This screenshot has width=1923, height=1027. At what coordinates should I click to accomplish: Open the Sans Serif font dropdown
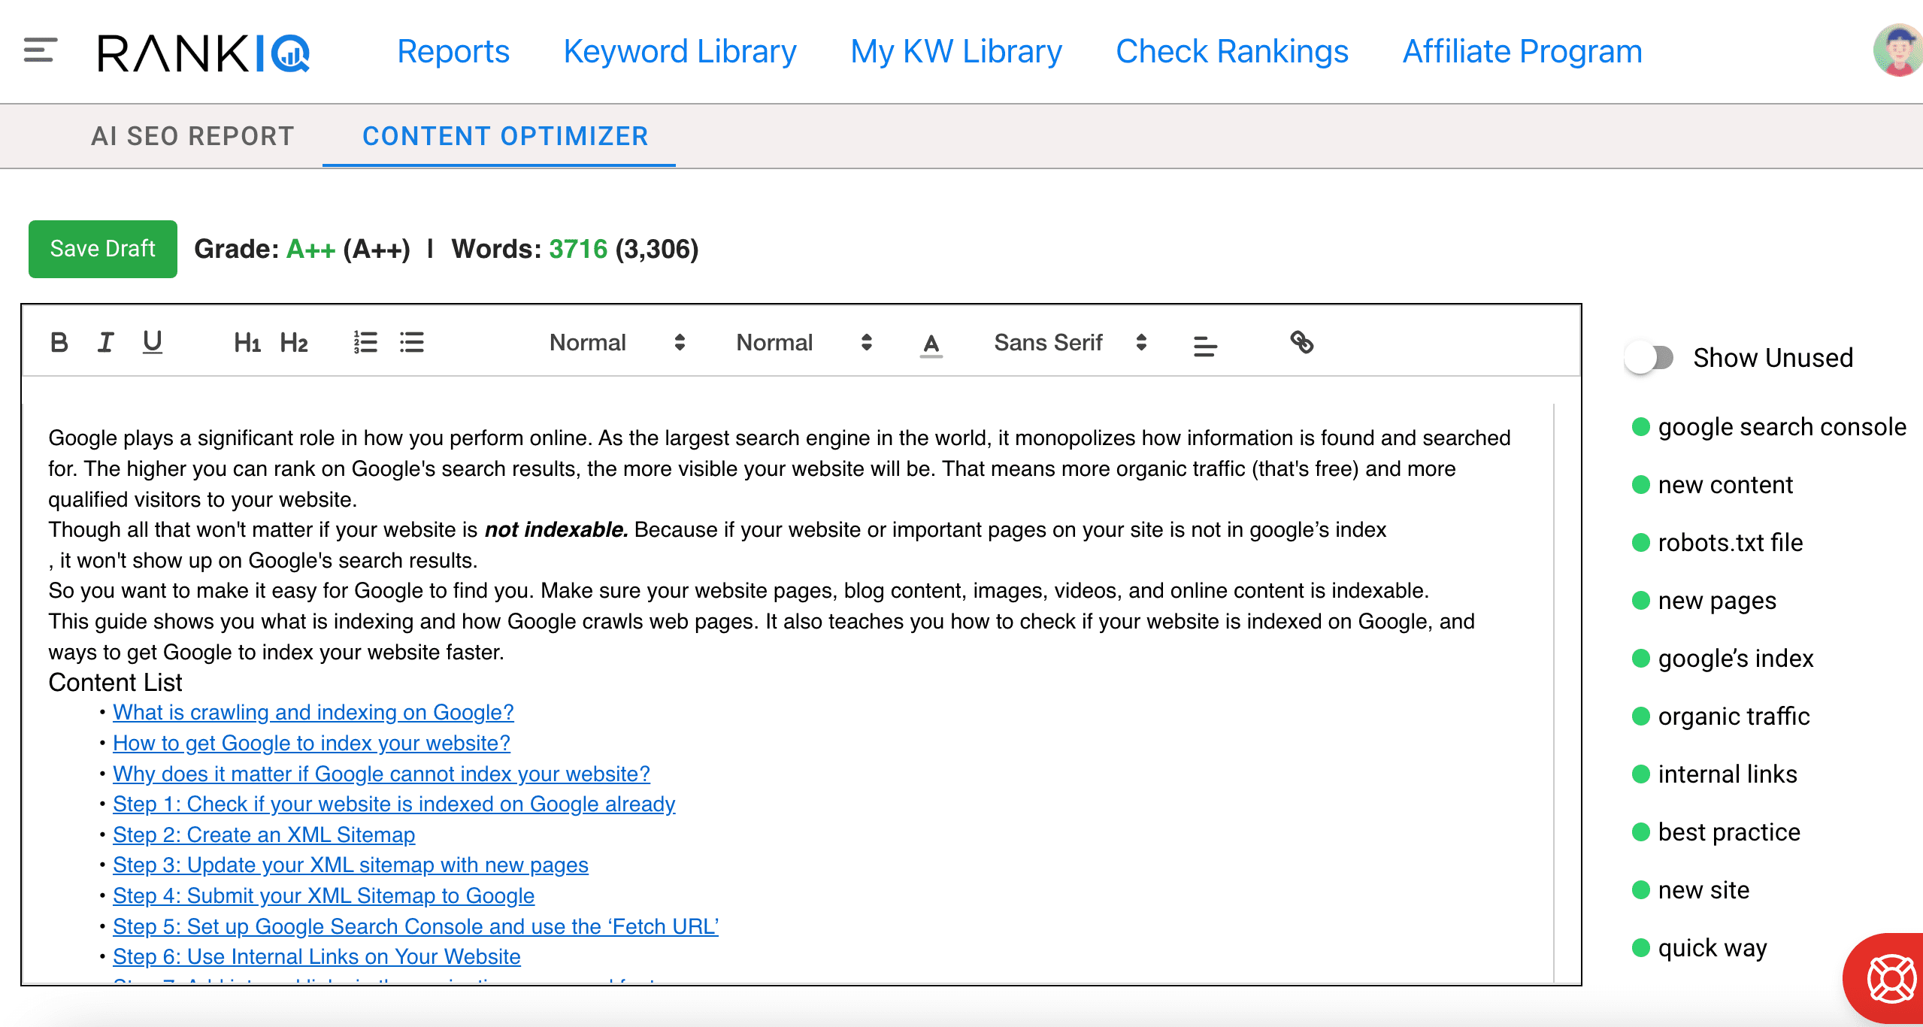coord(1067,343)
